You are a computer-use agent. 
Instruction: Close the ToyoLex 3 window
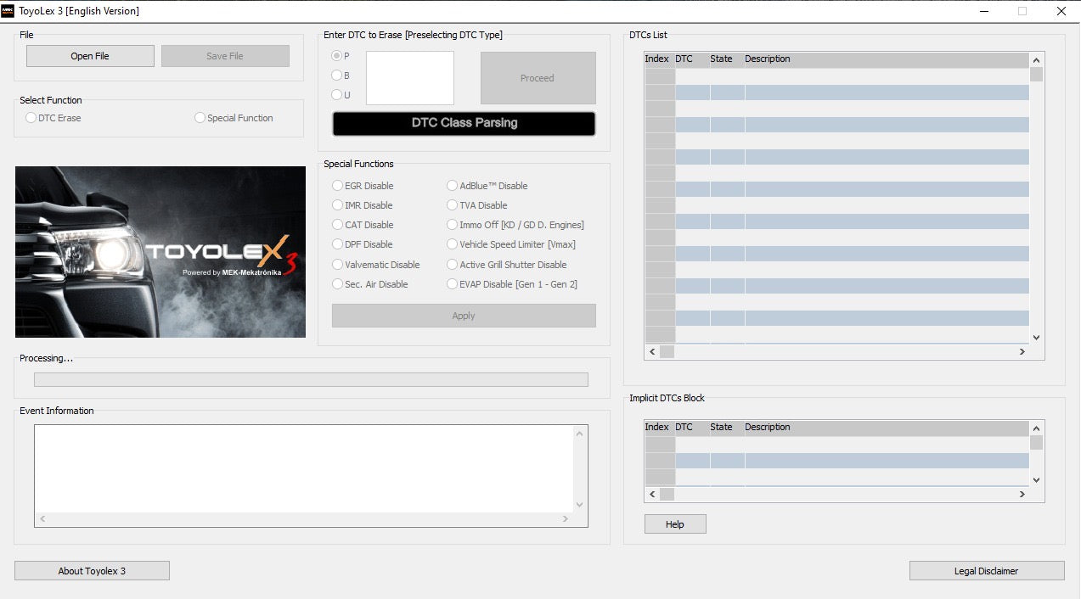[x=1061, y=11]
